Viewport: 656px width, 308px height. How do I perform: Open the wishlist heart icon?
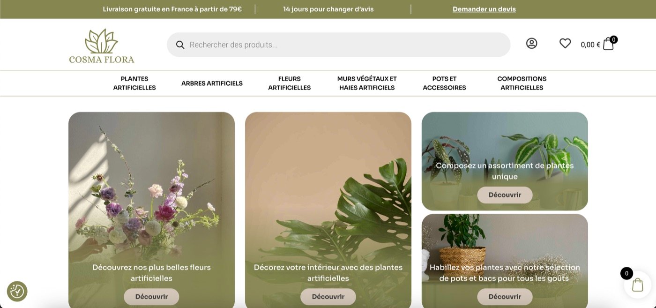point(565,44)
